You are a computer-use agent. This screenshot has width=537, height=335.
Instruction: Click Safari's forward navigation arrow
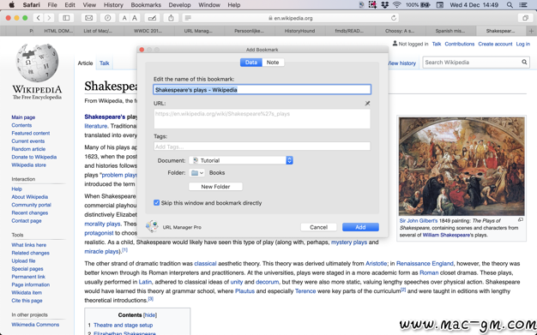click(x=49, y=18)
